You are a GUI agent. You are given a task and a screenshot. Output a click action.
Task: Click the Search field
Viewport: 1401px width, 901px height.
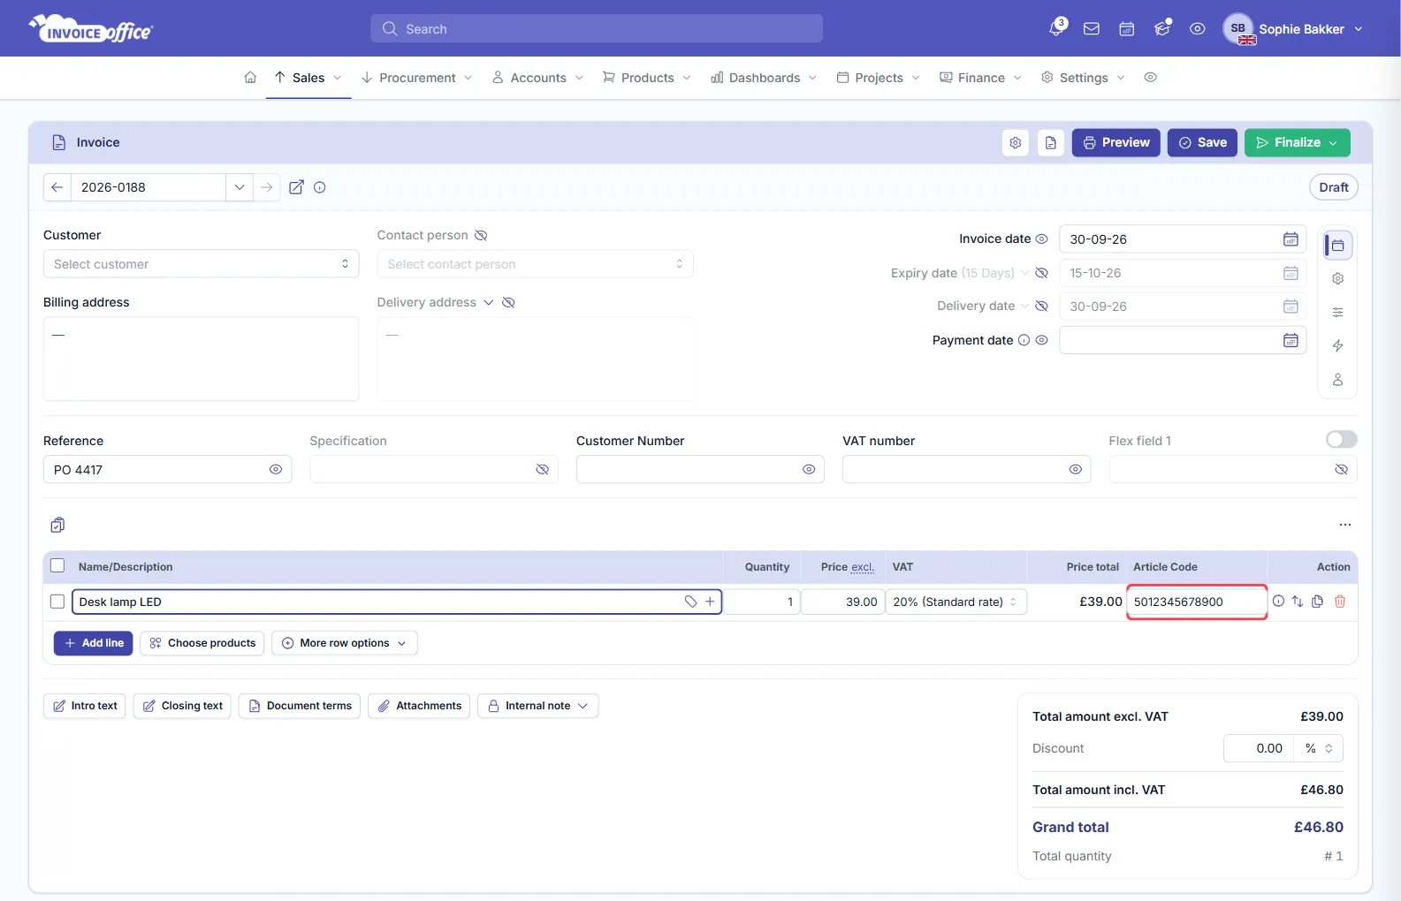point(597,28)
